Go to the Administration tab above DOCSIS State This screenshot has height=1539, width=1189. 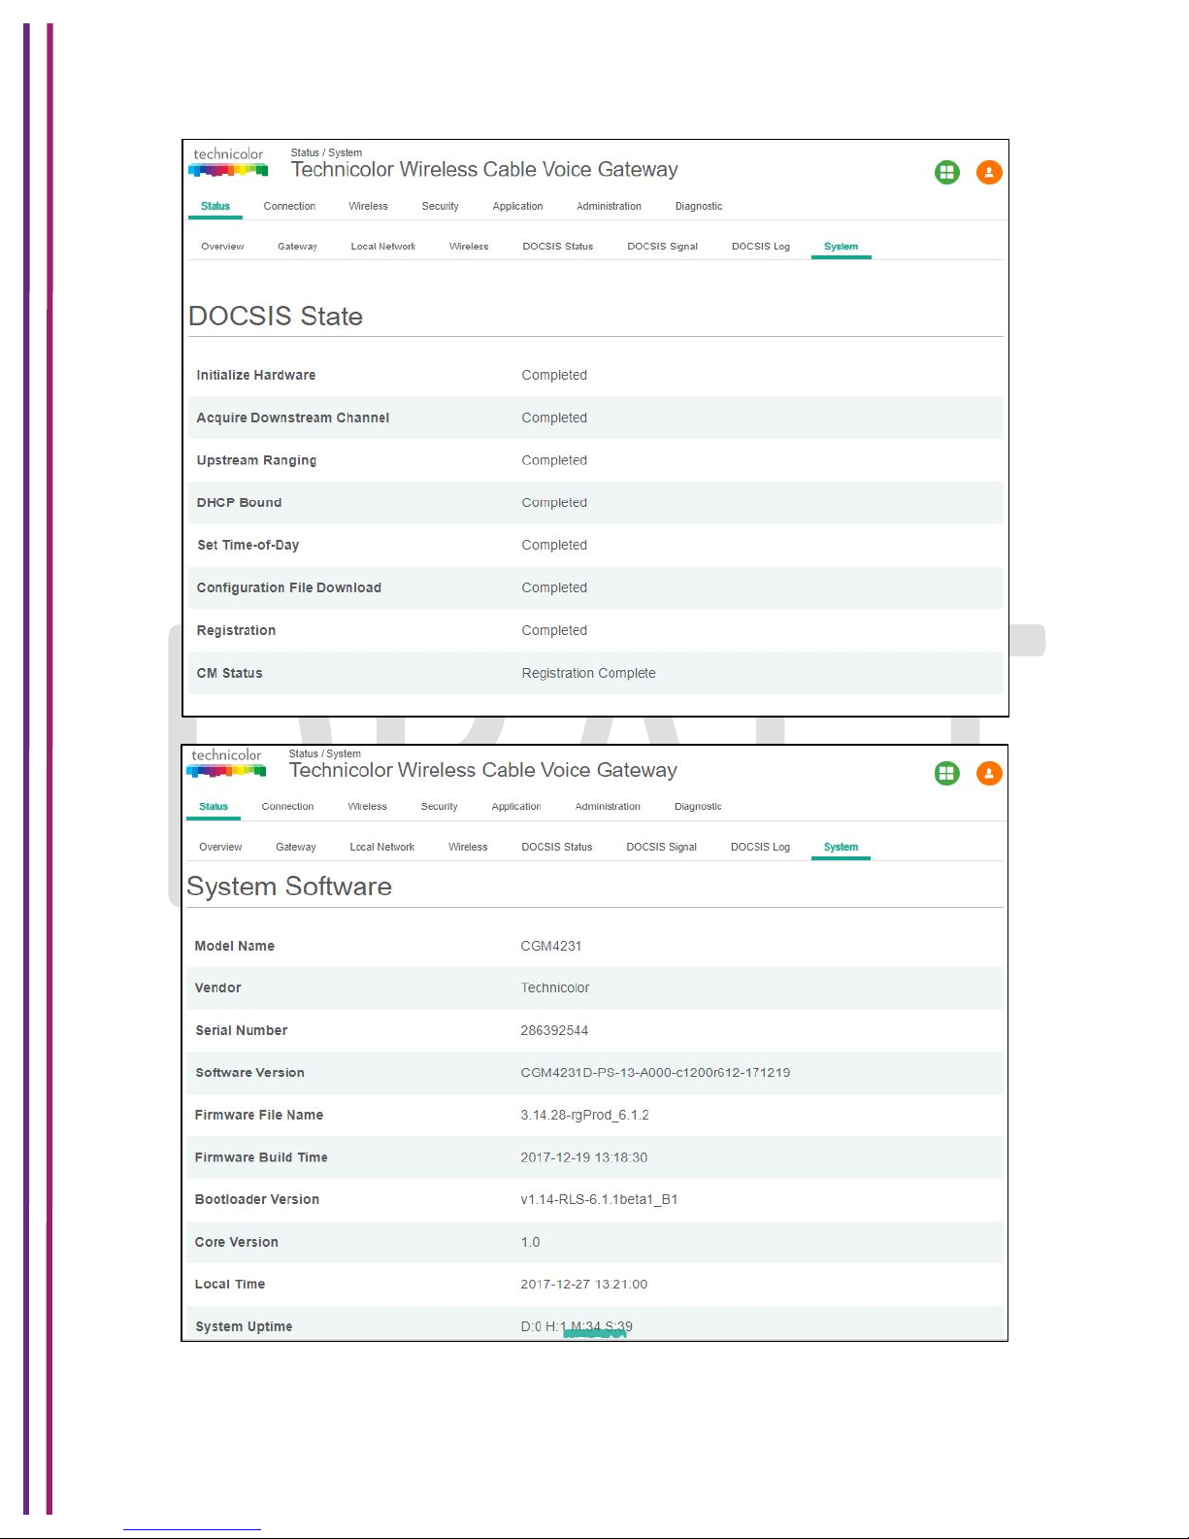(609, 206)
